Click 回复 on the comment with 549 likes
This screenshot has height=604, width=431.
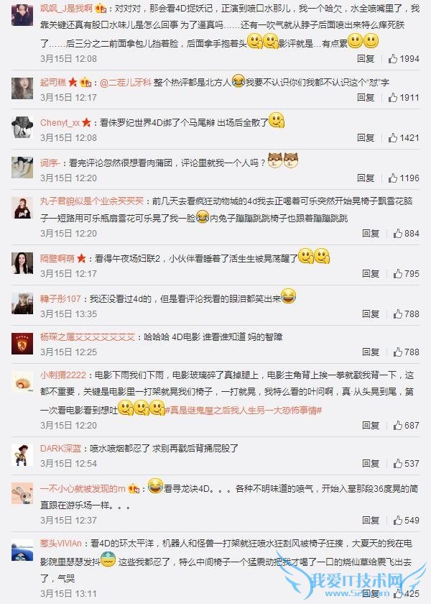pyautogui.click(x=371, y=521)
